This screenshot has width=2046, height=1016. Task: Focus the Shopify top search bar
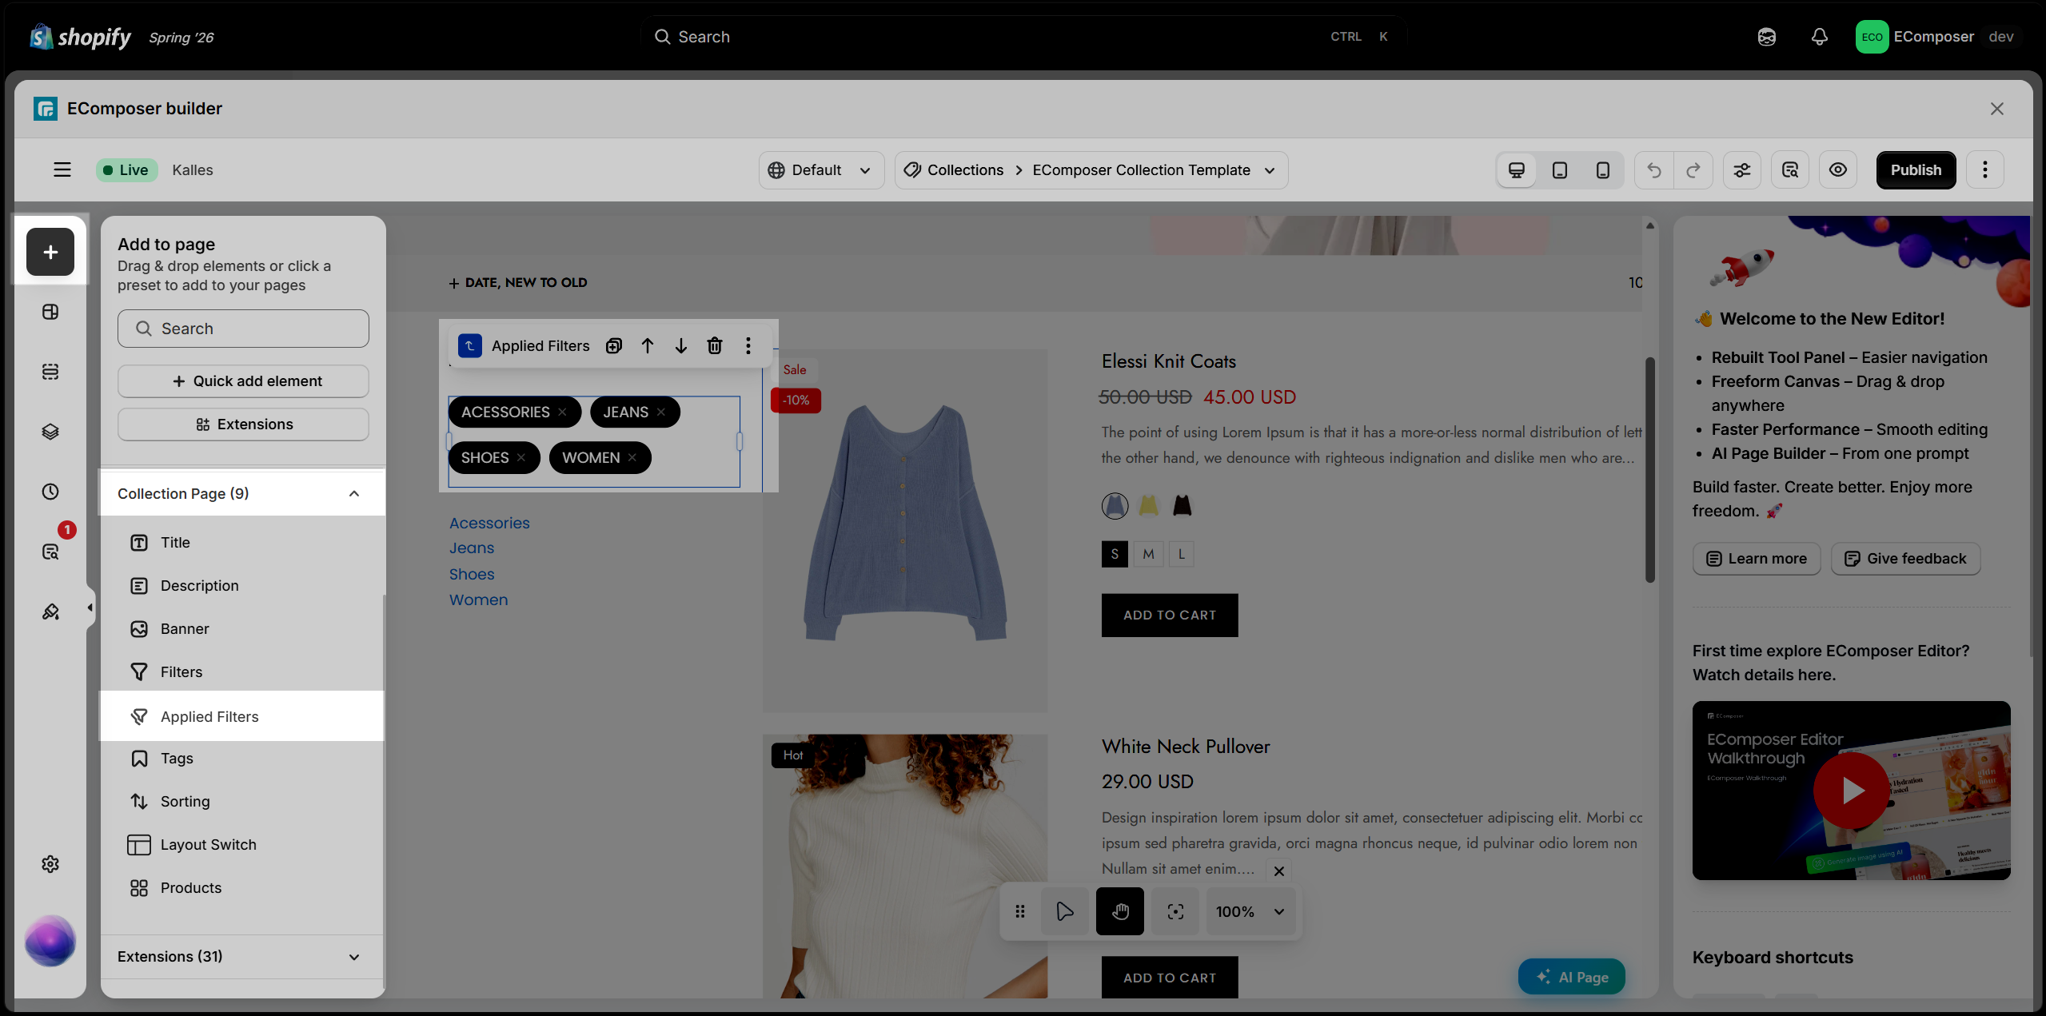pos(1023,37)
